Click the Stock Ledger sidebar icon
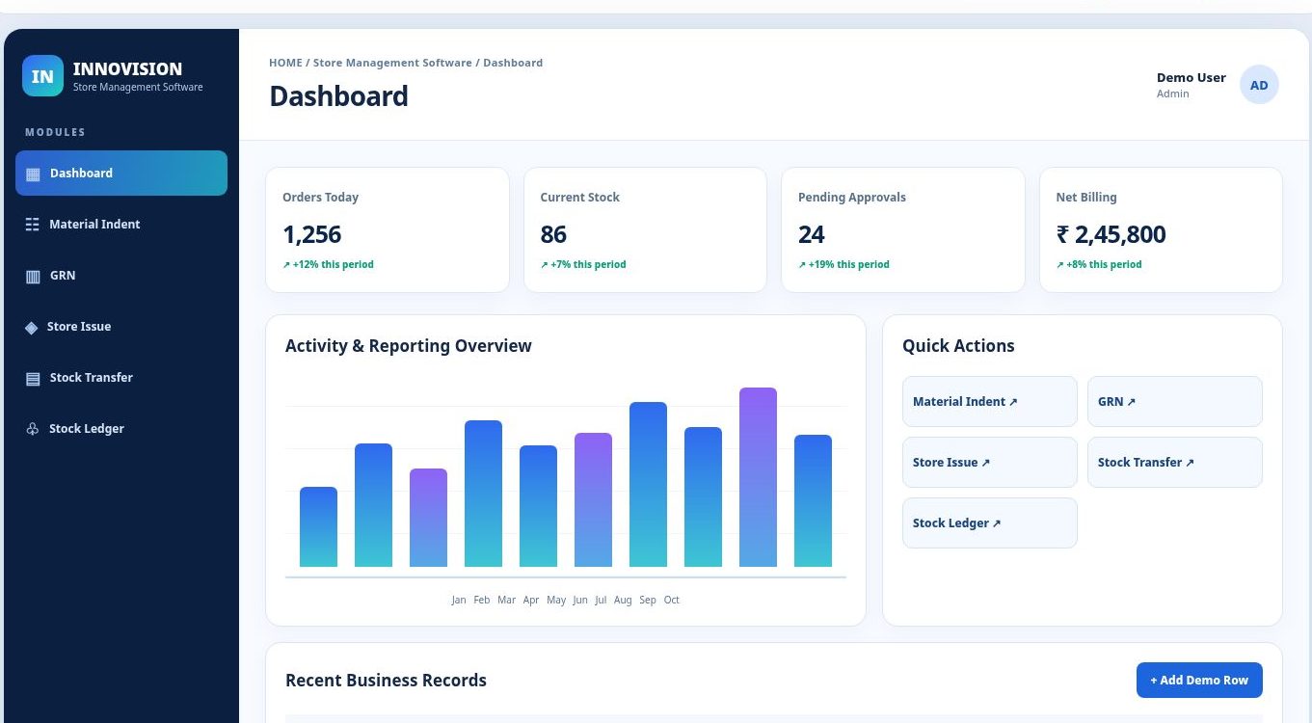 point(33,429)
